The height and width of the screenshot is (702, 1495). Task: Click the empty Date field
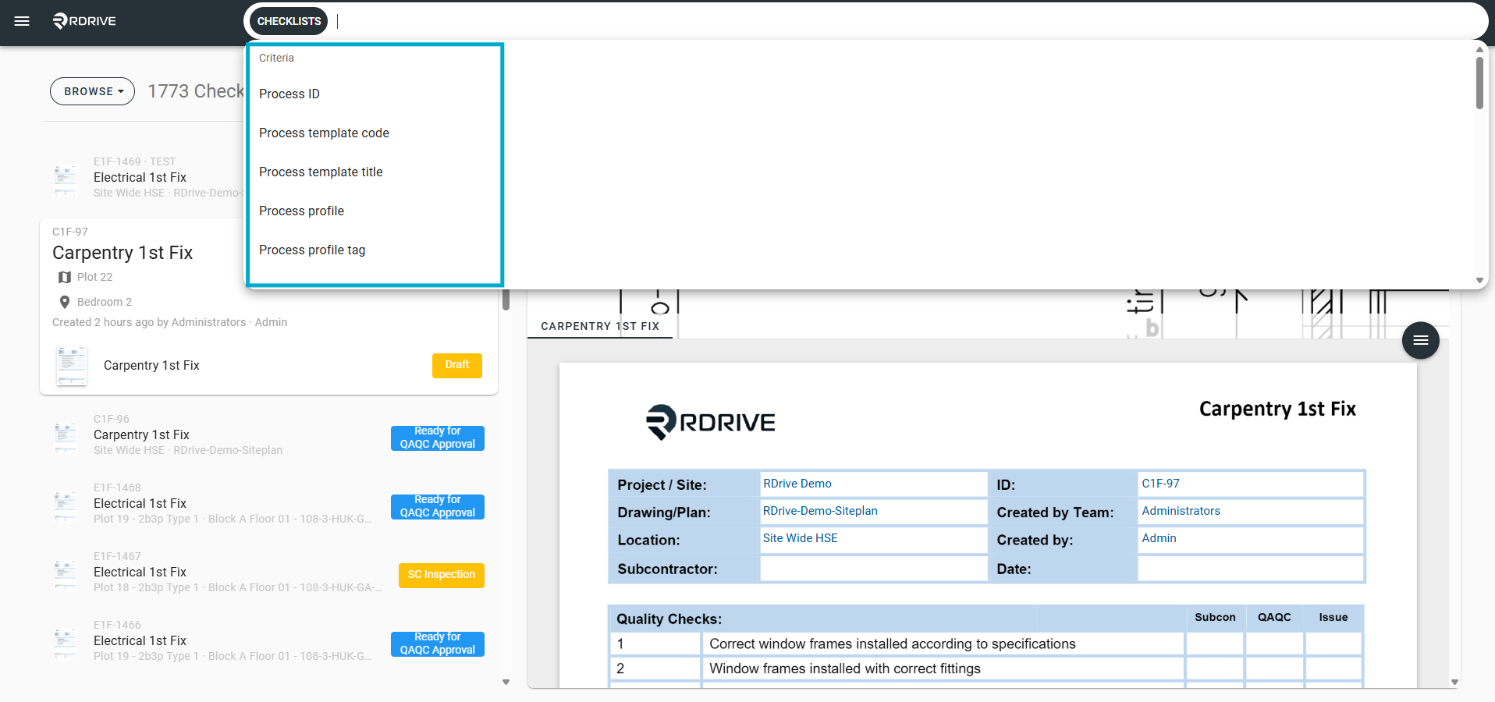pyautogui.click(x=1250, y=569)
